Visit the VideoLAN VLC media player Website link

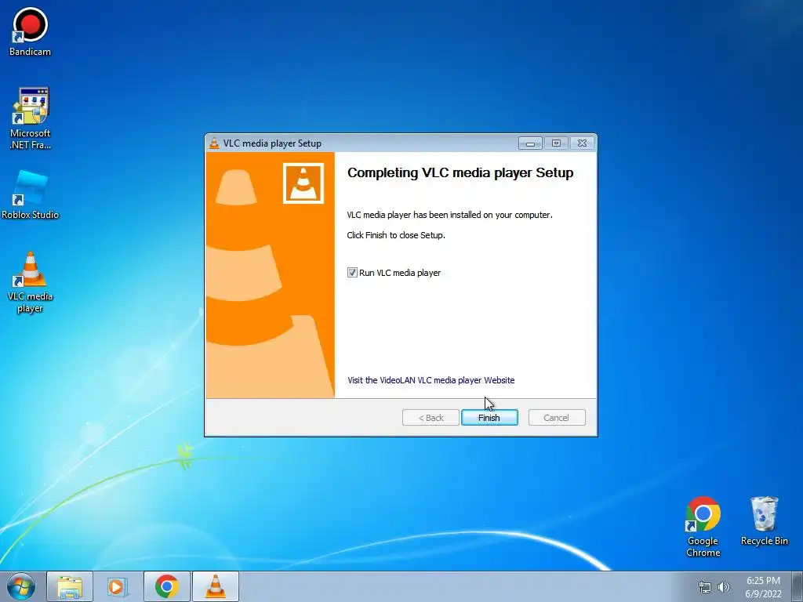431,380
